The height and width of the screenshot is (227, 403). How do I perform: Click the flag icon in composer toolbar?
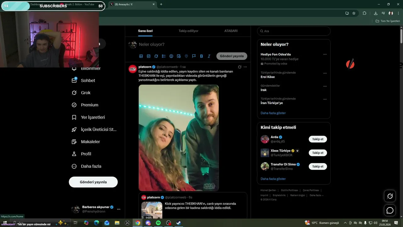[x=194, y=56]
